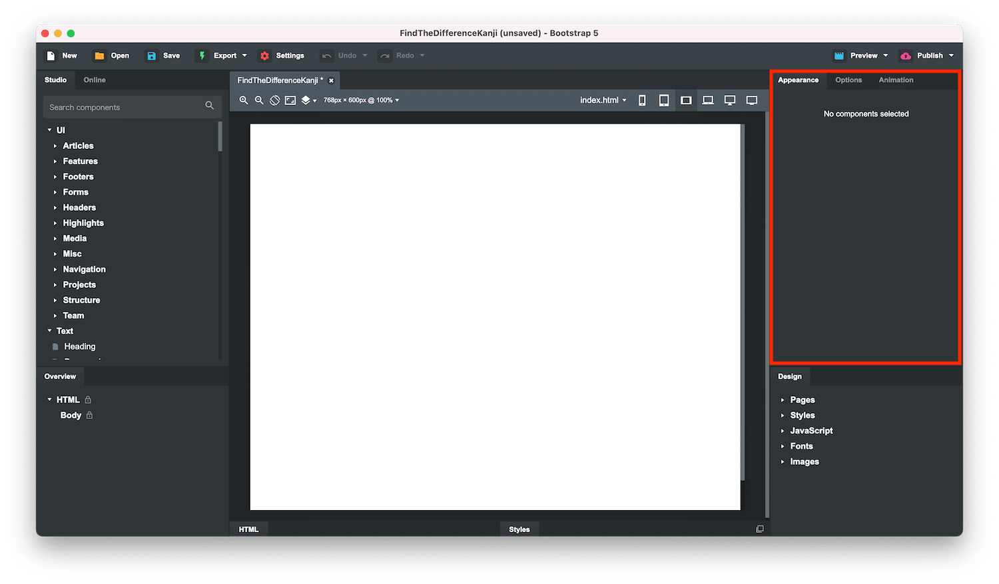This screenshot has height=584, width=999.
Task: Click the zoom out magnifier icon
Action: 259,100
